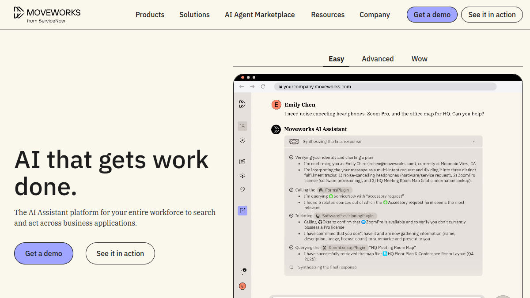Open the Company menu
This screenshot has height=298, width=530.
click(x=375, y=15)
